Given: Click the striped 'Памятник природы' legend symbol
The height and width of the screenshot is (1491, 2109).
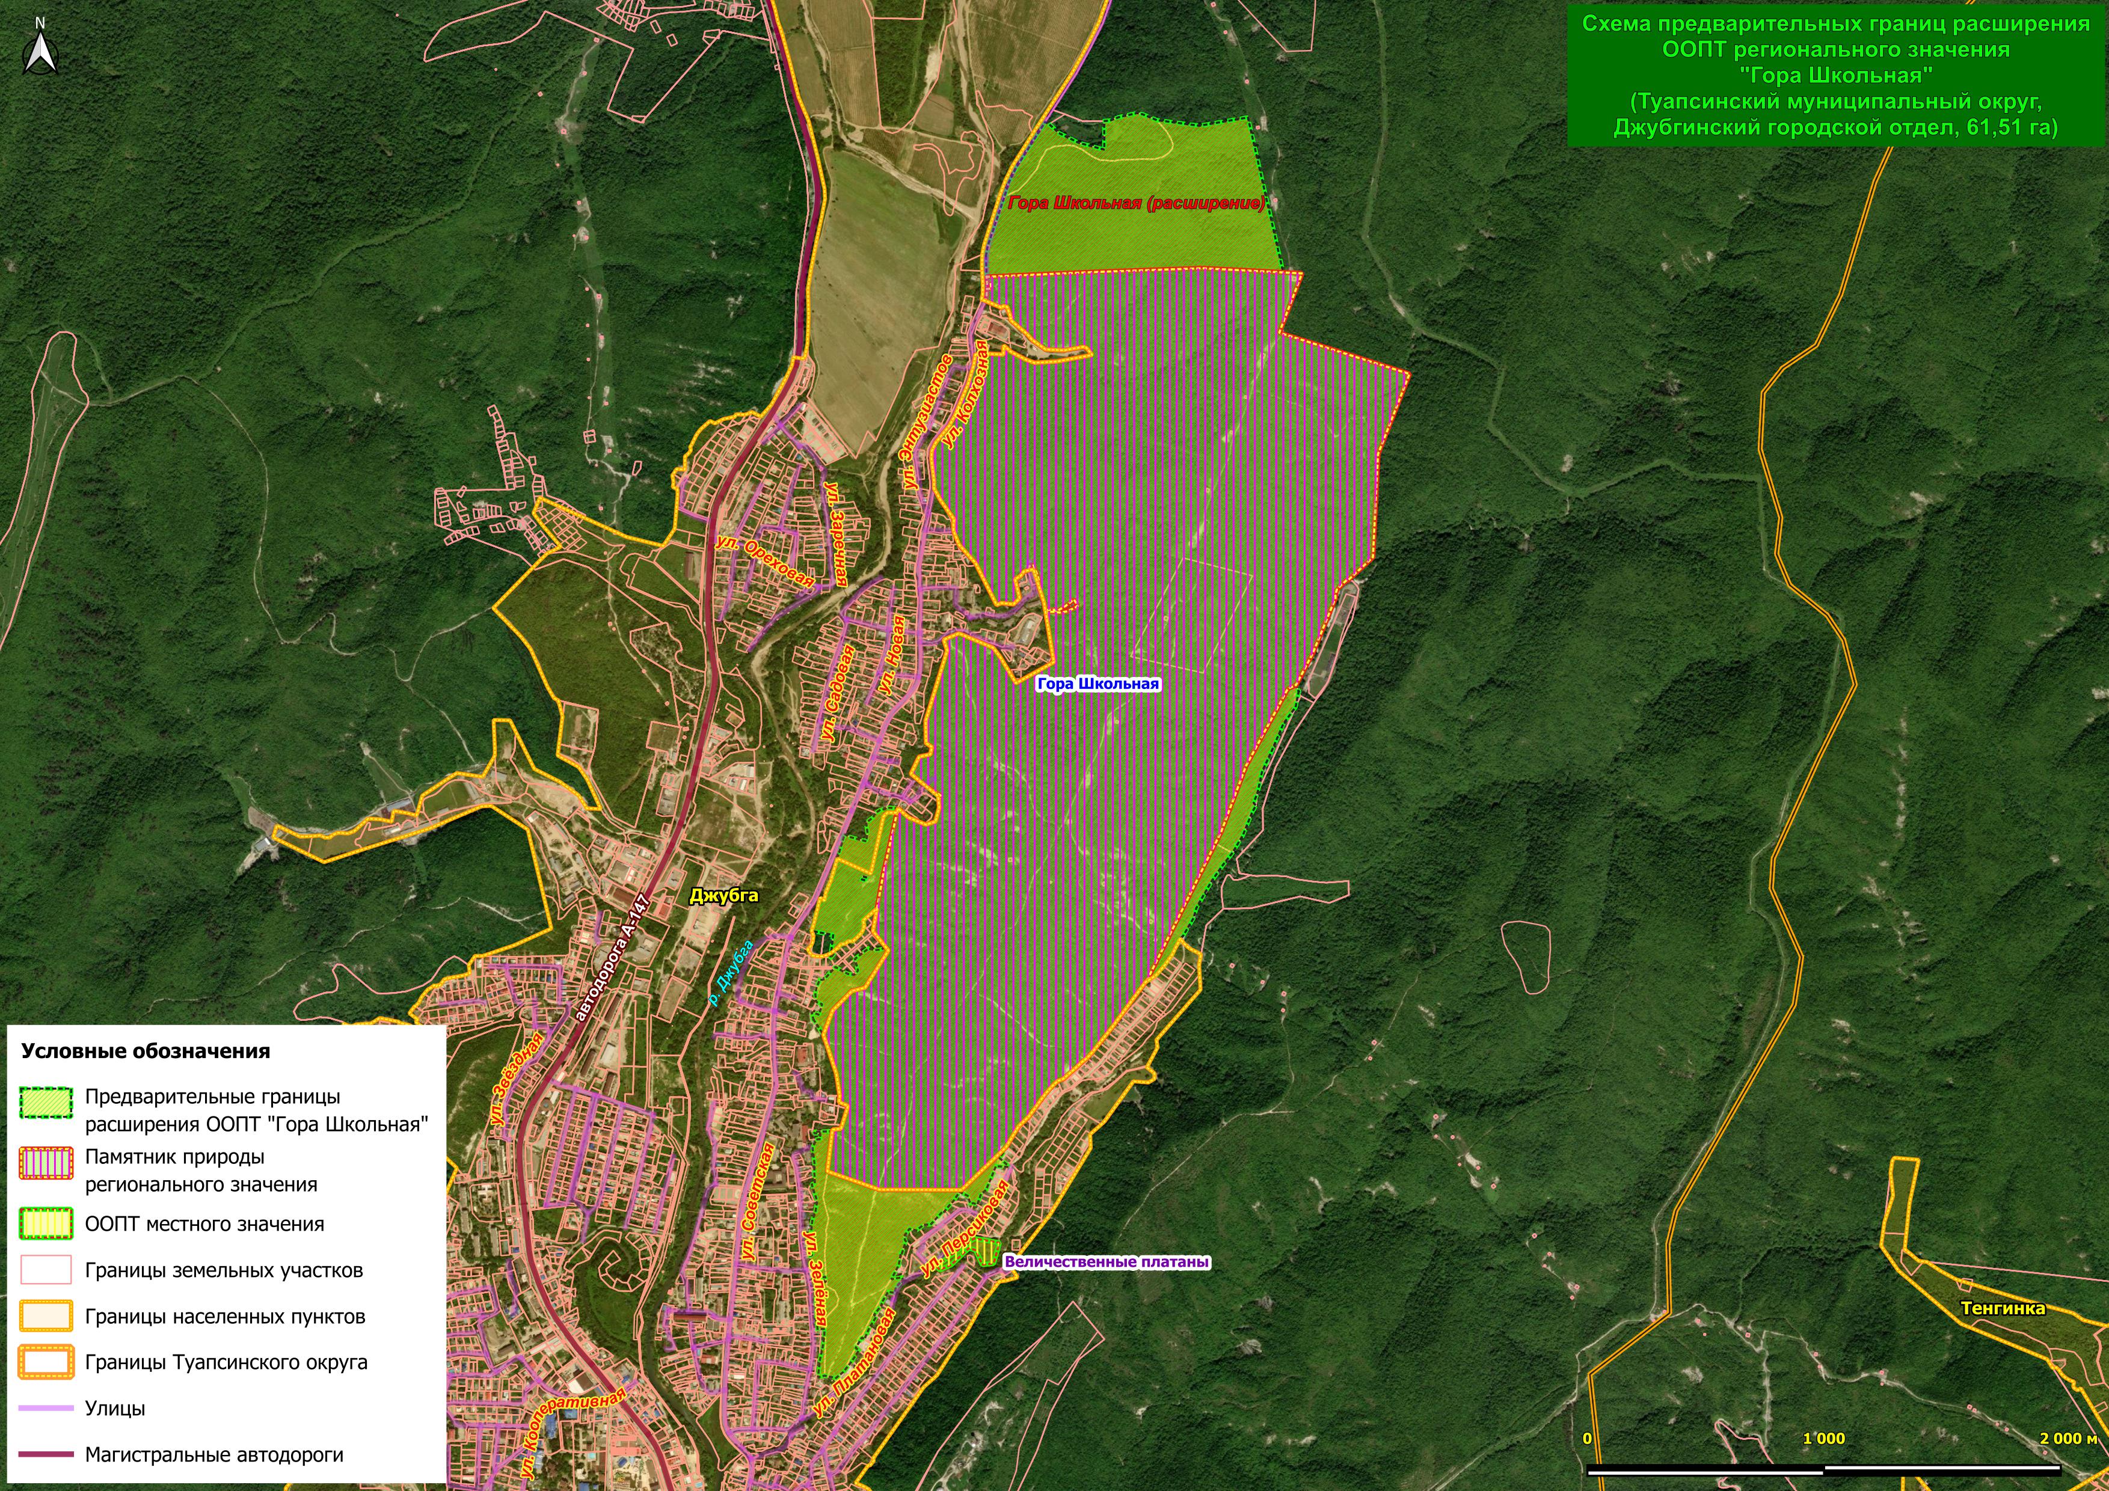Looking at the screenshot, I should pyautogui.click(x=46, y=1163).
